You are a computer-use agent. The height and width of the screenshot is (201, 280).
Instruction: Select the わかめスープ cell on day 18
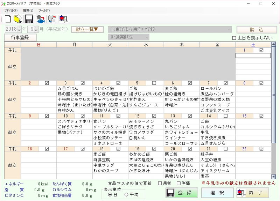click(110, 171)
